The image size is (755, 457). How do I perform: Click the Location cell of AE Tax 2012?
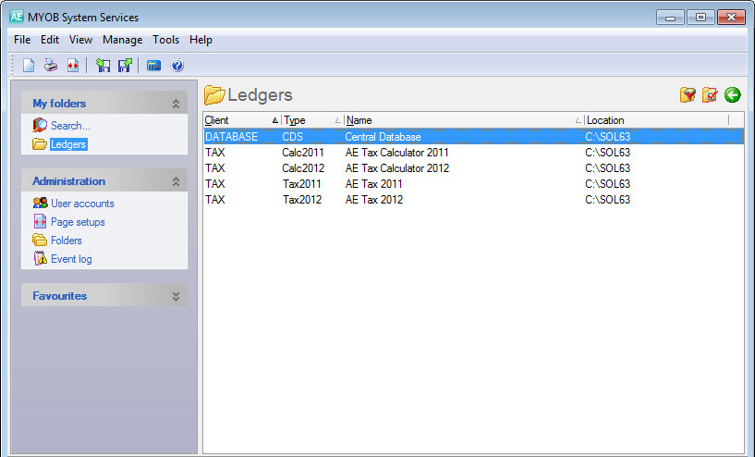point(607,200)
